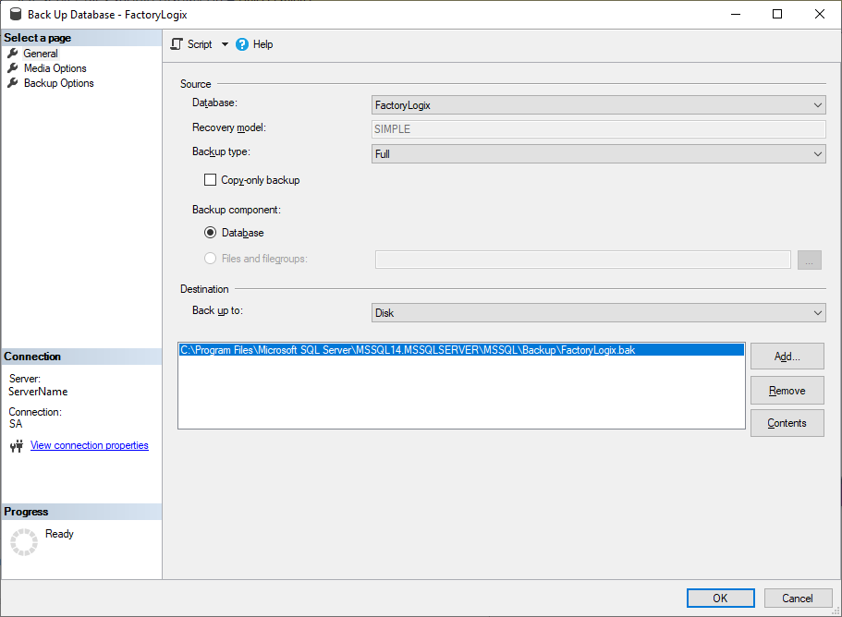Click the Script toolbar icon
This screenshot has height=617, width=842.
(x=176, y=43)
